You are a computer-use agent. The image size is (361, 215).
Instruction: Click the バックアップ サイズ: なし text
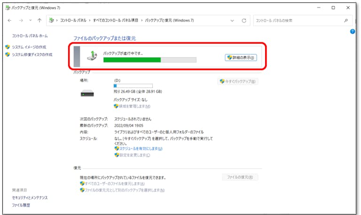click(x=130, y=100)
